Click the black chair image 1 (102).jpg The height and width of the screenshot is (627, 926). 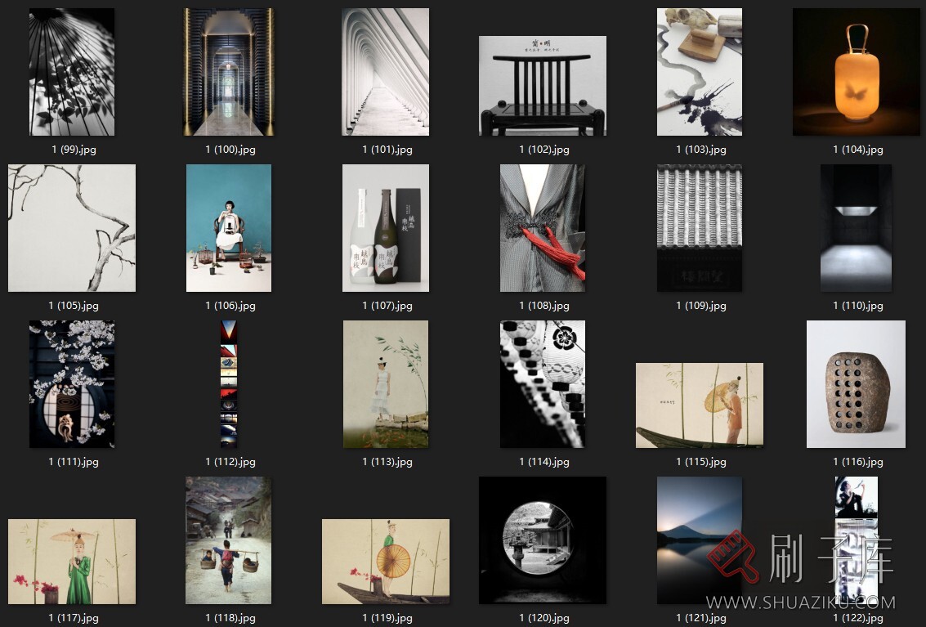[543, 86]
